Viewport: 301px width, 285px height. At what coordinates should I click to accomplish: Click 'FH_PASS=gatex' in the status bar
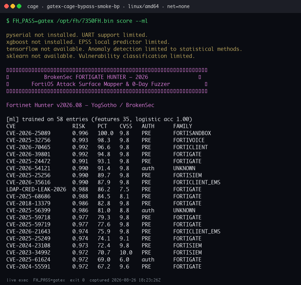point(49,280)
